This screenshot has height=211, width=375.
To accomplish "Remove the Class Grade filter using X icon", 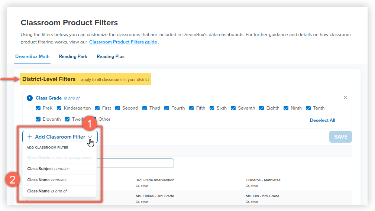I will [x=345, y=97].
